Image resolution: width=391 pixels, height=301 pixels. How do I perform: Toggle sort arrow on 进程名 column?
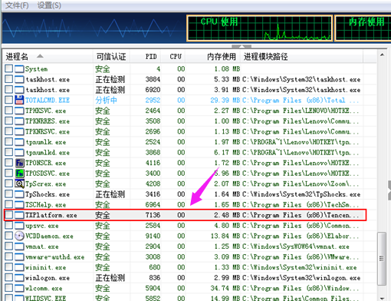tap(40, 56)
